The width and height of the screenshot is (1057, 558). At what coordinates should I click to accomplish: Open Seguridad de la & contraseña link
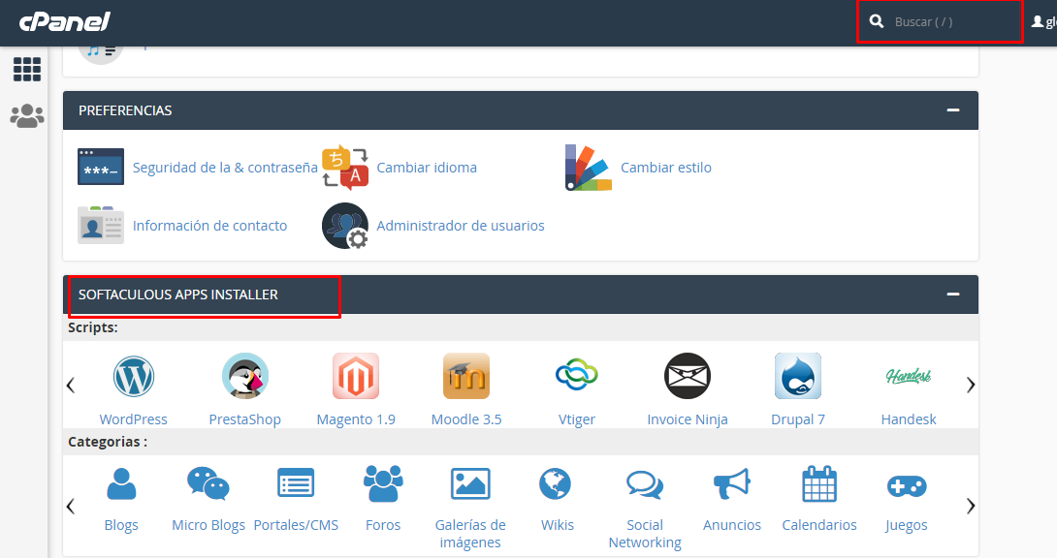click(x=225, y=168)
